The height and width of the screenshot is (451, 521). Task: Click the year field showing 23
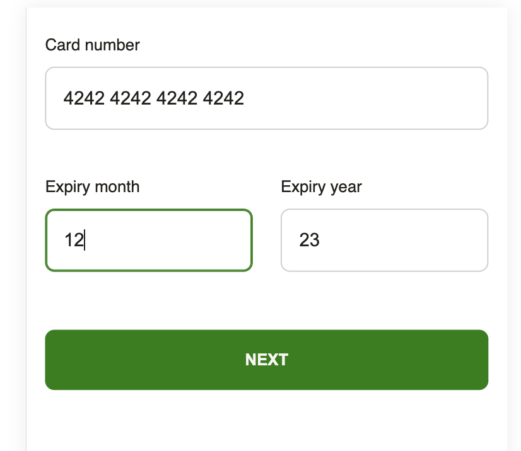pos(384,240)
